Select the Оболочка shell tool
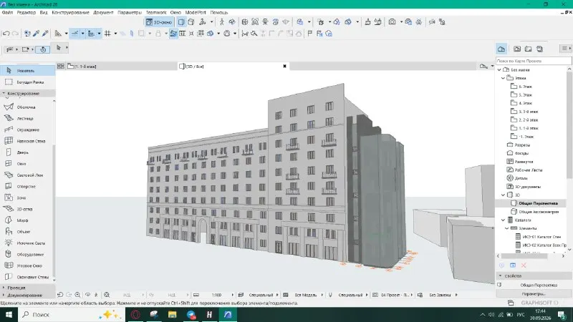The width and height of the screenshot is (573, 322). point(27,107)
